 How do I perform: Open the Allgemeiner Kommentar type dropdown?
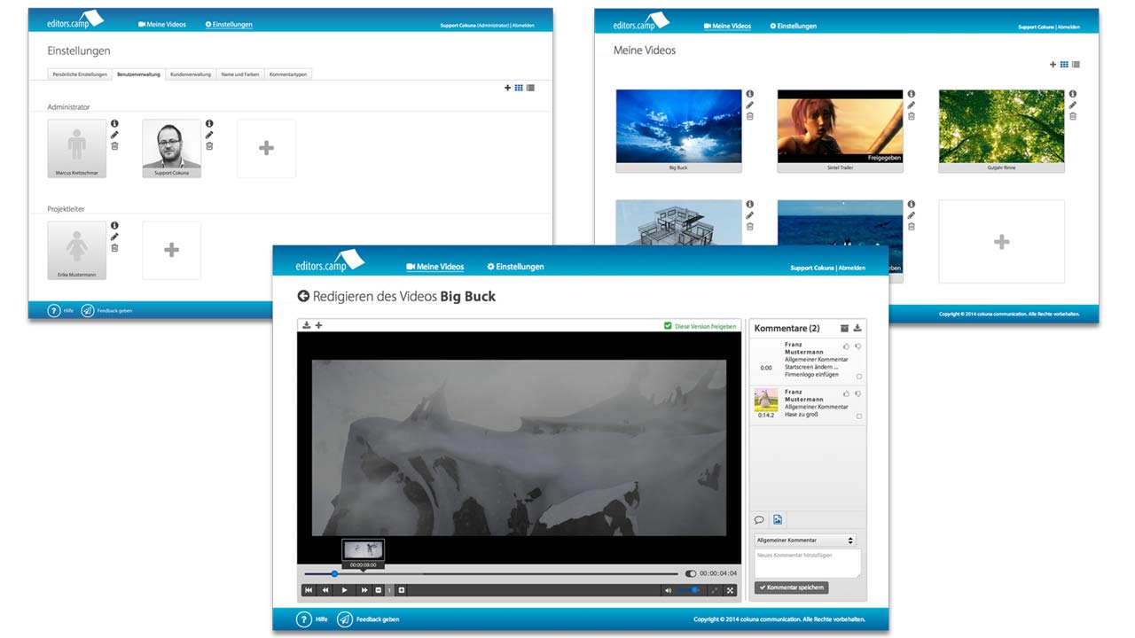pyautogui.click(x=805, y=540)
